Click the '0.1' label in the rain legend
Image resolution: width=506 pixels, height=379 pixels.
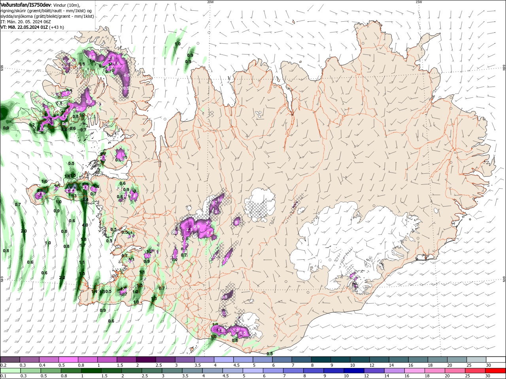[x=3, y=376]
